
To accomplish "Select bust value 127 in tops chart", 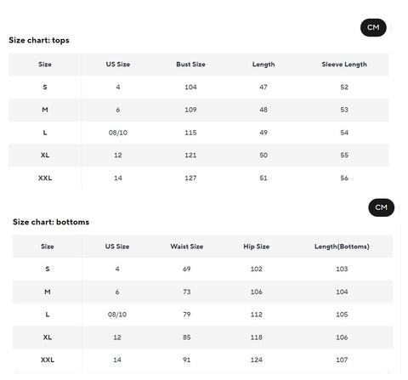I will pyautogui.click(x=190, y=178).
